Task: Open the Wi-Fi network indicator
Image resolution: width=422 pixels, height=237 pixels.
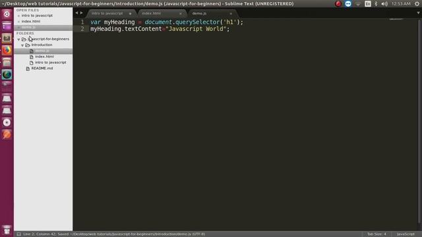Action: 358,4
